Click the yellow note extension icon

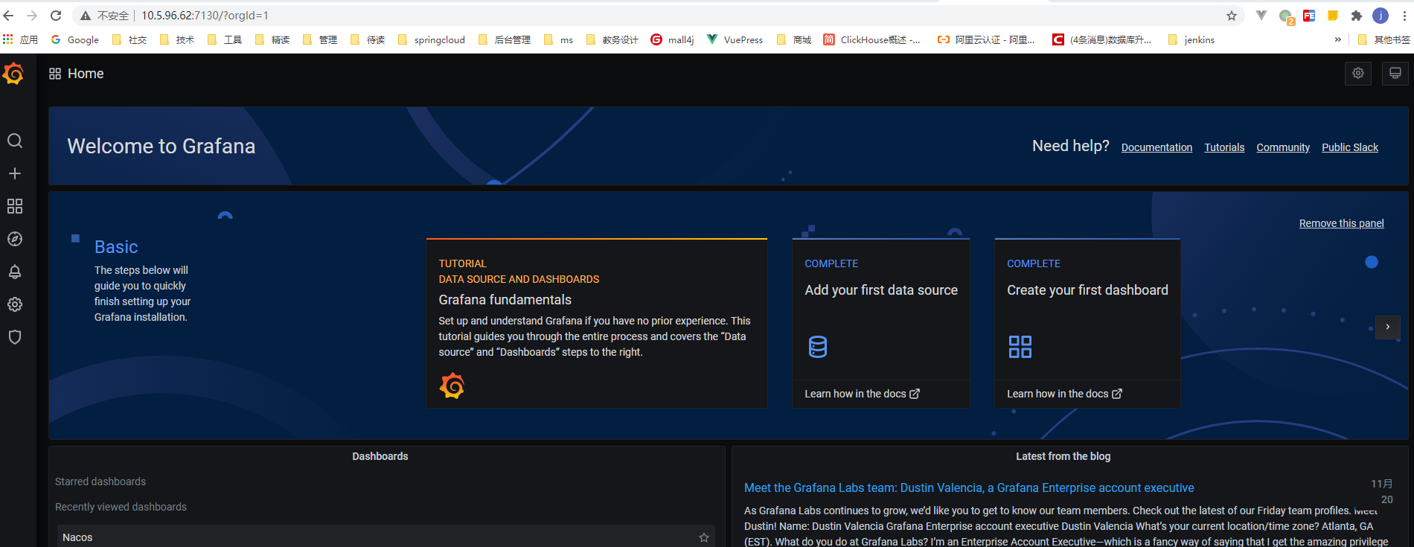point(1333,16)
